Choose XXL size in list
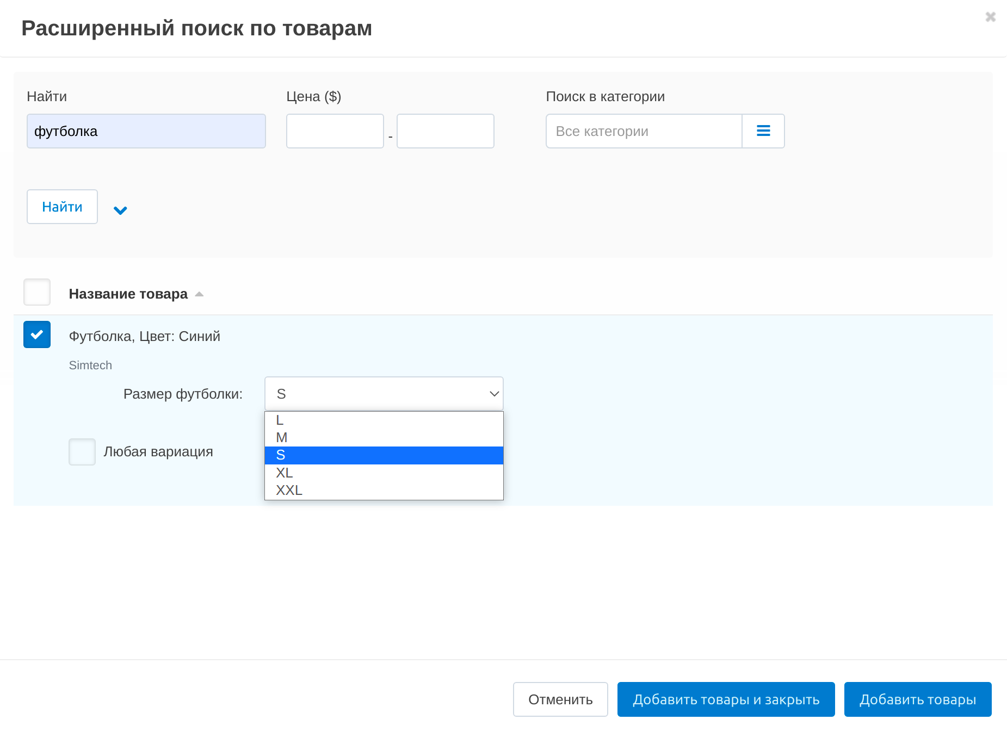1007x738 pixels. tap(384, 490)
